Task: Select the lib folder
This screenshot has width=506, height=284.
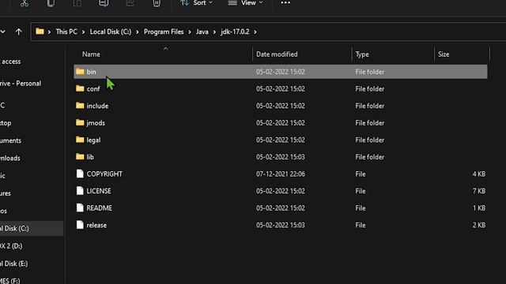Action: coord(281,157)
